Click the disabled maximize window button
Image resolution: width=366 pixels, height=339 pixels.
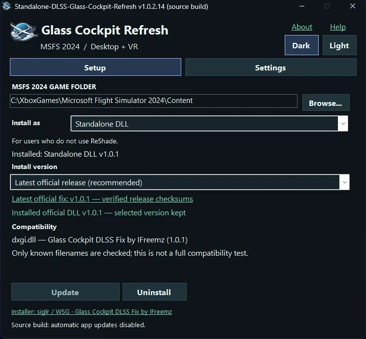[x=327, y=6]
